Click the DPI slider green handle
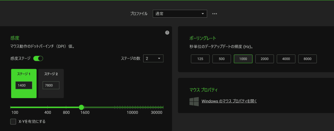334x131 pixels. coord(82,107)
